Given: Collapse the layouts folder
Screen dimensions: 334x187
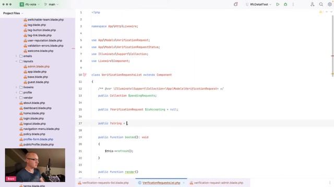Looking at the screenshot, I should pyautogui.click(x=16, y=61).
